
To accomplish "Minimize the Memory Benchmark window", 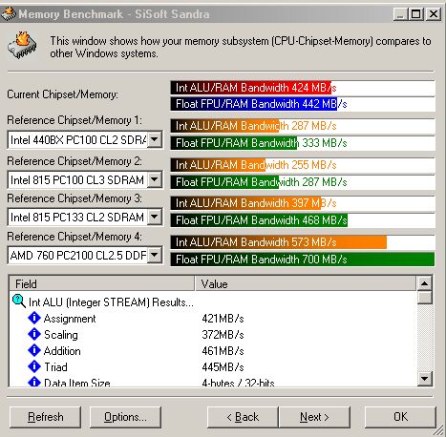I will [400, 13].
